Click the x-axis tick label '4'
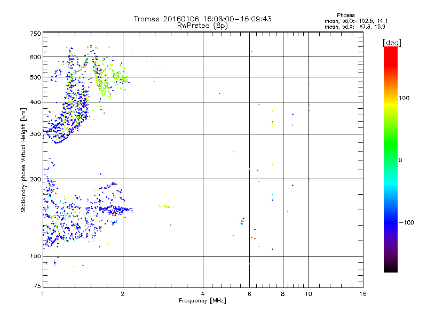Viewport: 427px width, 320px height. pos(203,294)
